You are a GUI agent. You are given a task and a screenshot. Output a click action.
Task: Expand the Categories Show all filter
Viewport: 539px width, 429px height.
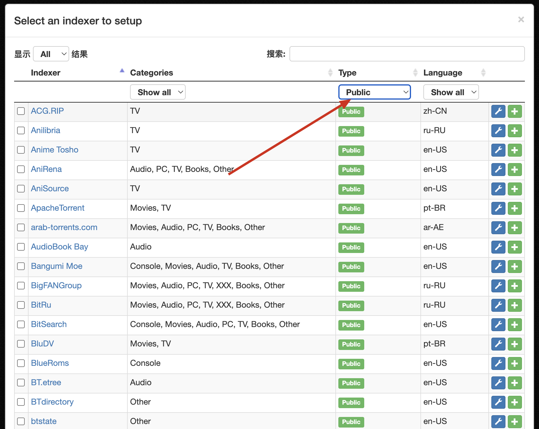pyautogui.click(x=158, y=92)
